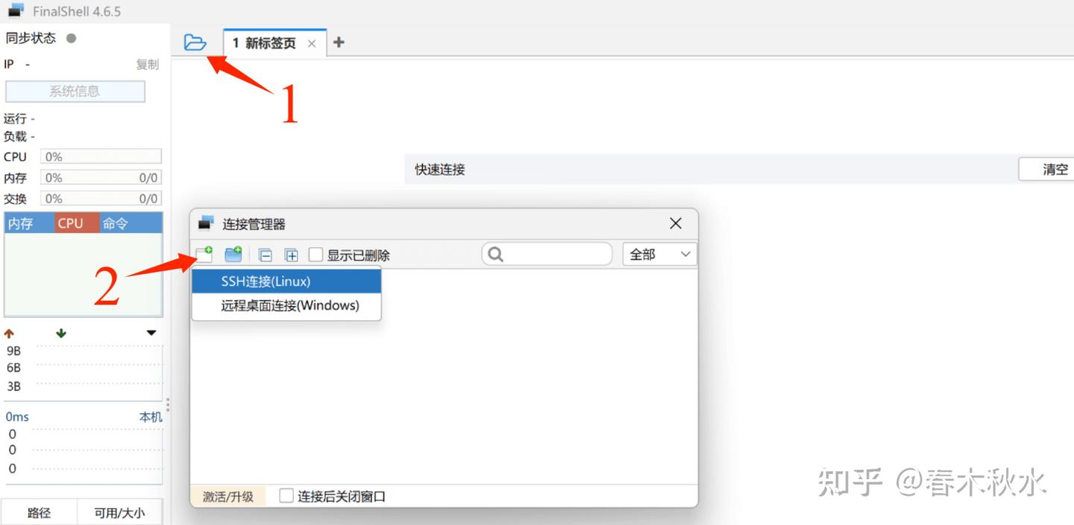Select 远程桌面连接(Windows) menu entry
Screen dimensions: 1074x525
[286, 305]
